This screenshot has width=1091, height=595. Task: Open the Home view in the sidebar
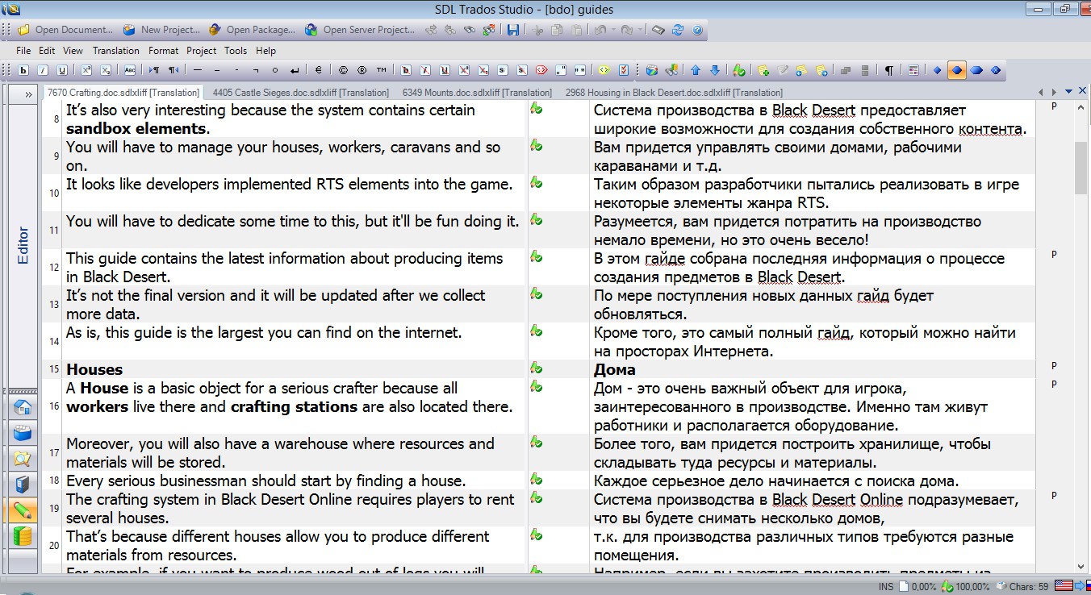[23, 407]
